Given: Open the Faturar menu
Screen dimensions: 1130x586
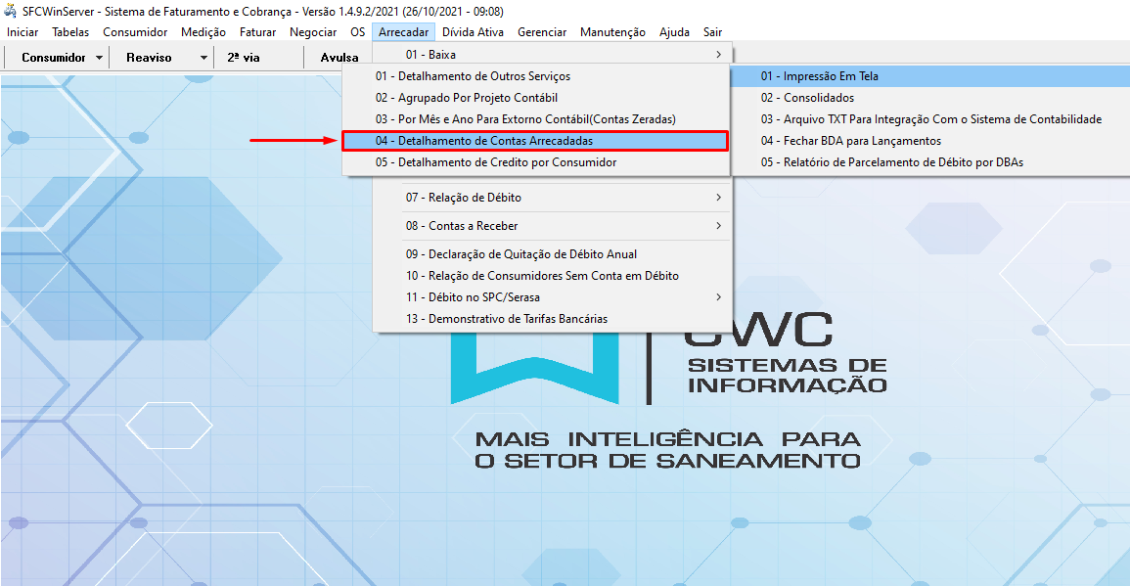Looking at the screenshot, I should [257, 31].
